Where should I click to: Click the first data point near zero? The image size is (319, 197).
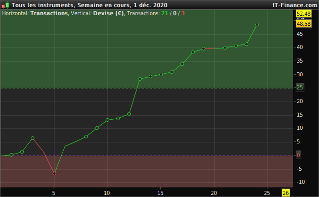pos(12,155)
